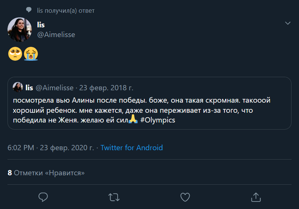Open the quoted tweet's '23 февр. 2018 г.' date
This screenshot has width=299, height=209.
[x=106, y=88]
